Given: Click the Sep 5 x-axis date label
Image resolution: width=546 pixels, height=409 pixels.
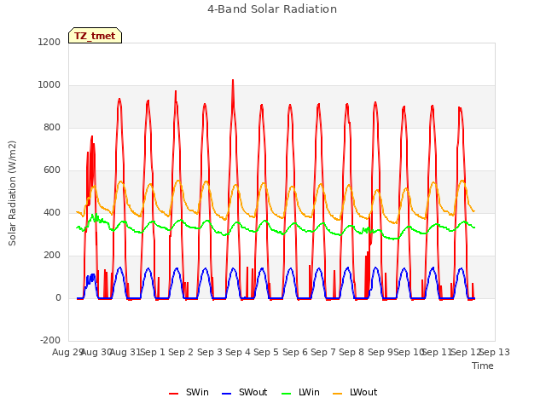Looking at the screenshot, I should (266, 352).
